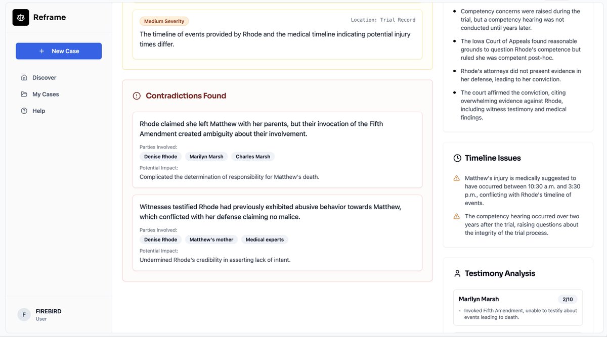This screenshot has height=337, width=607.
Task: Select the Charles Marsh party tag
Action: coord(253,157)
